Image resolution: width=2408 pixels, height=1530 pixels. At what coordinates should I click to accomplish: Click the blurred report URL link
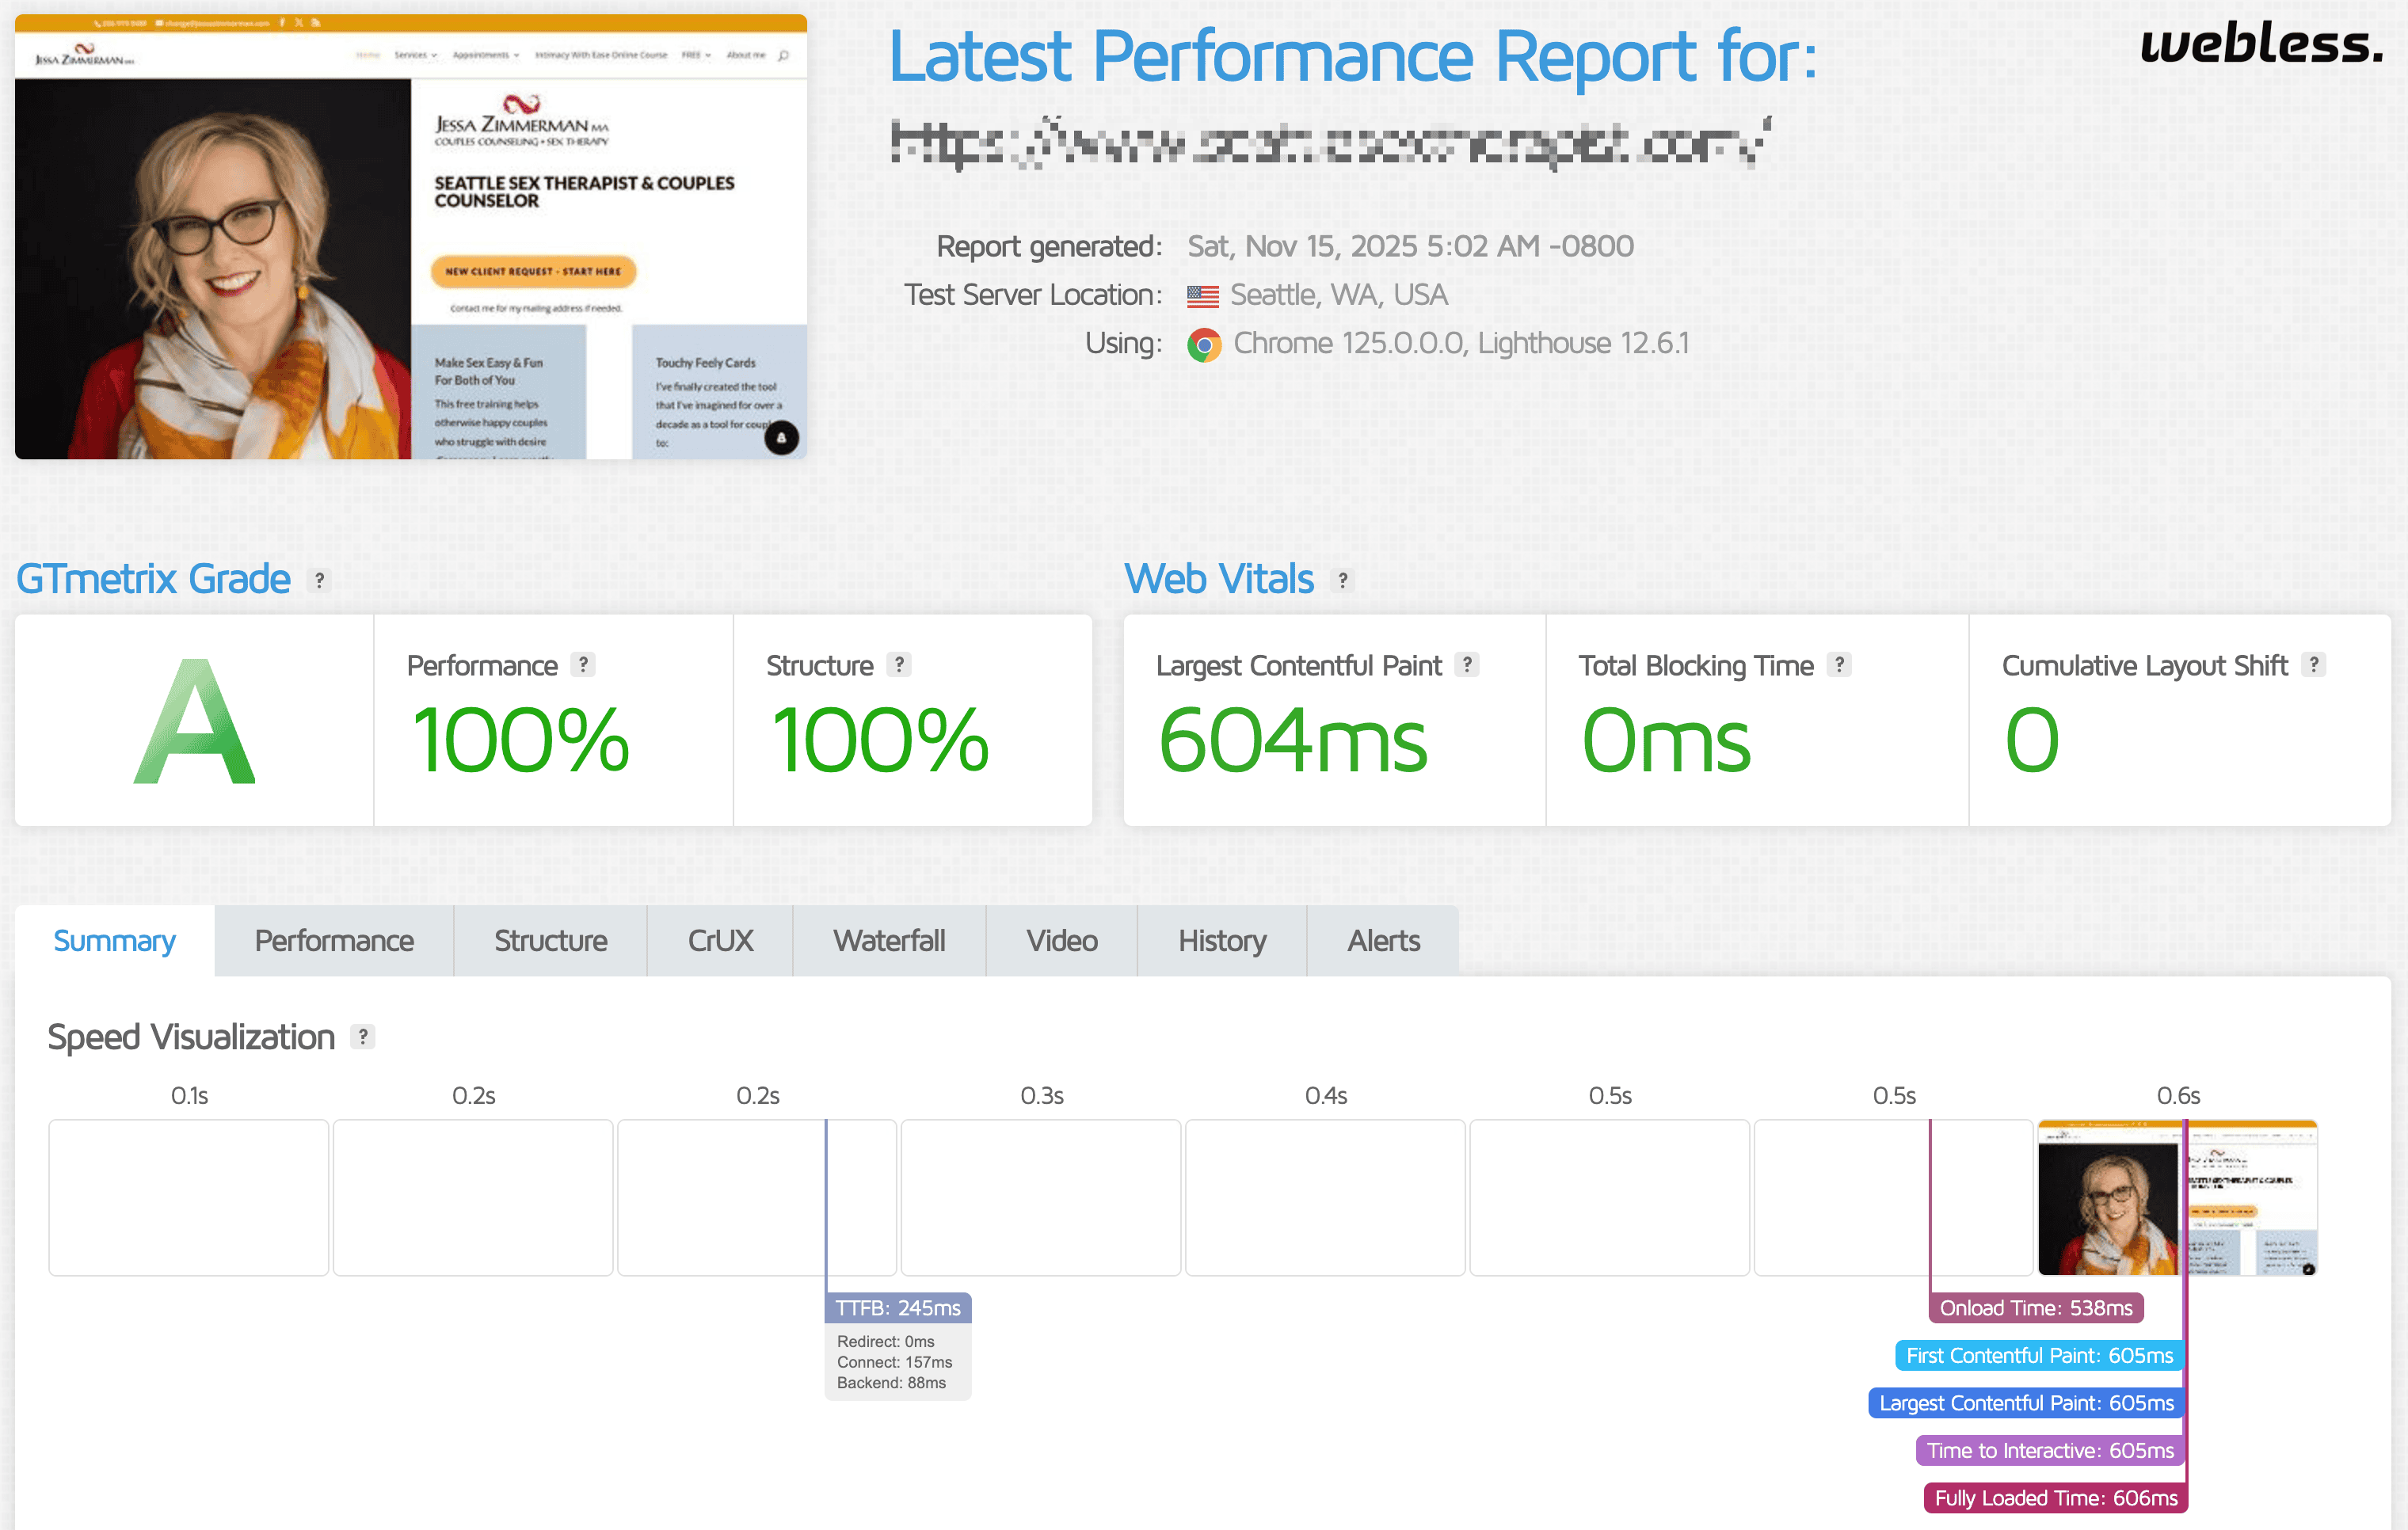tap(1330, 143)
